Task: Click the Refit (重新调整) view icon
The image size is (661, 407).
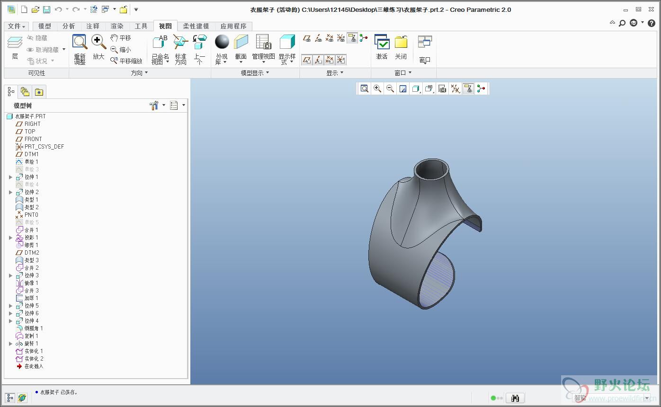Action: point(80,42)
